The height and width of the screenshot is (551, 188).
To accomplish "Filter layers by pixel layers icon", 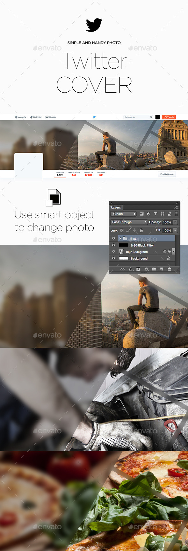I will pos(141,214).
